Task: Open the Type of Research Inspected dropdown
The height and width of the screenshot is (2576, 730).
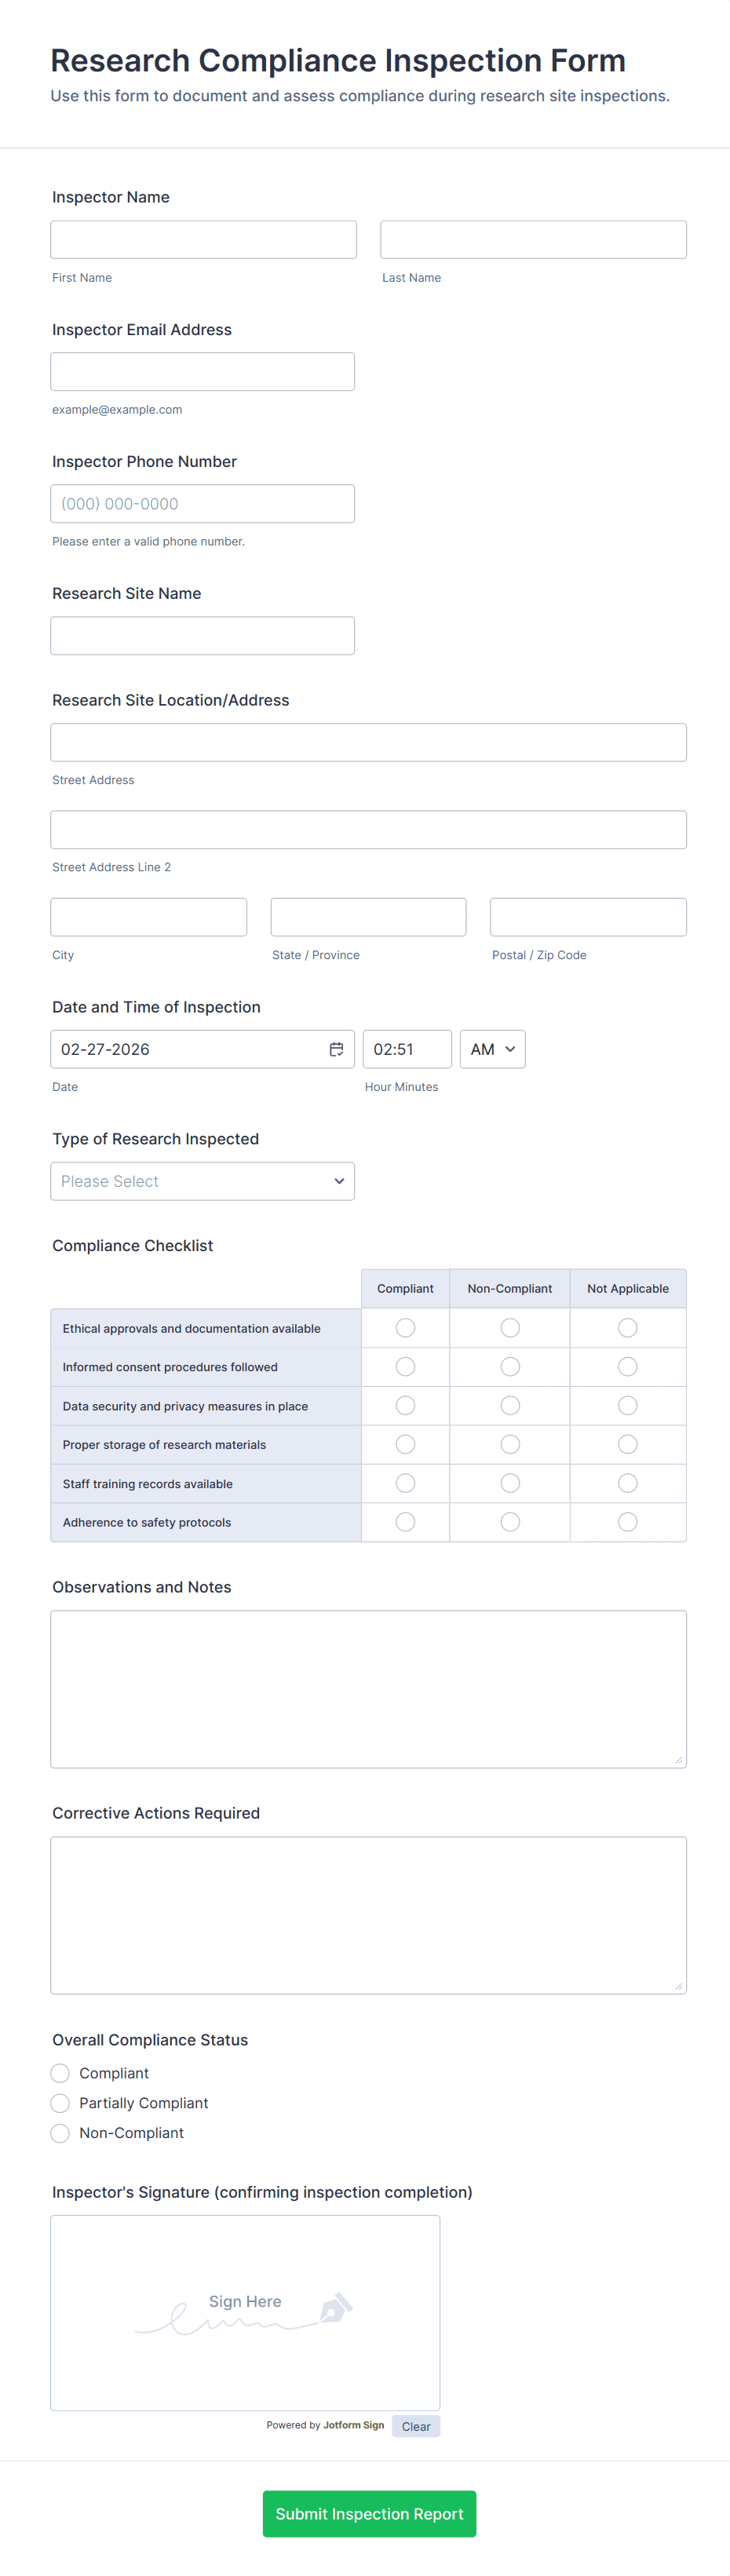Action: point(202,1181)
